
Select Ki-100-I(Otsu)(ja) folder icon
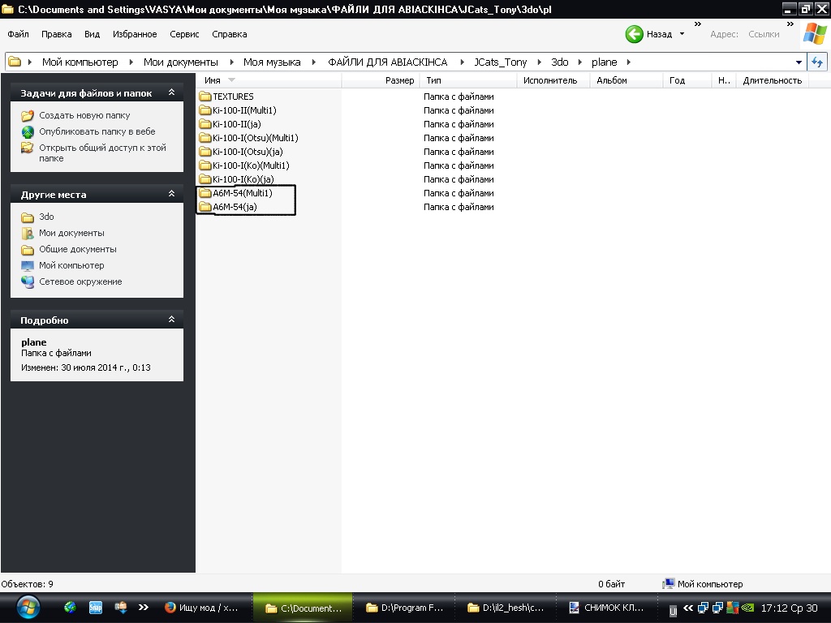205,152
